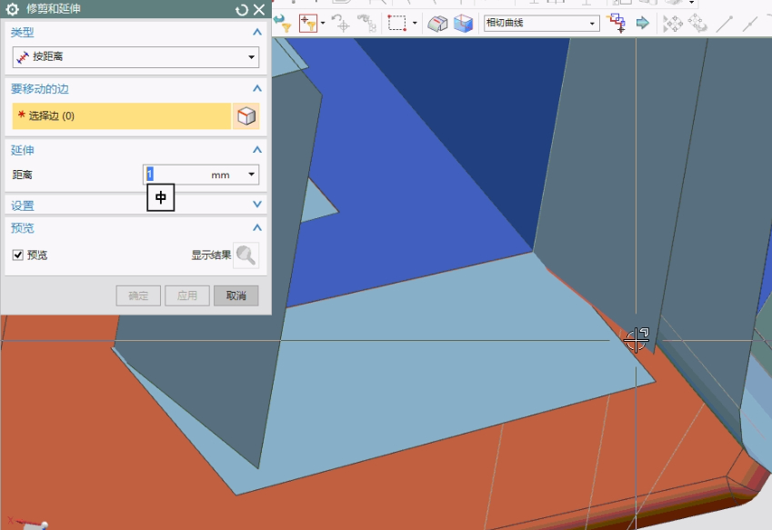Image resolution: width=772 pixels, height=530 pixels.
Task: Close the 修剪和延伸 dialog
Action: [x=259, y=10]
